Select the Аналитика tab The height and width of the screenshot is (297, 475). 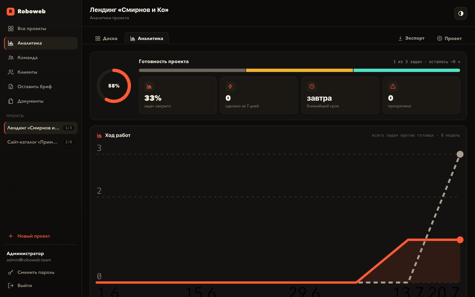(x=147, y=38)
